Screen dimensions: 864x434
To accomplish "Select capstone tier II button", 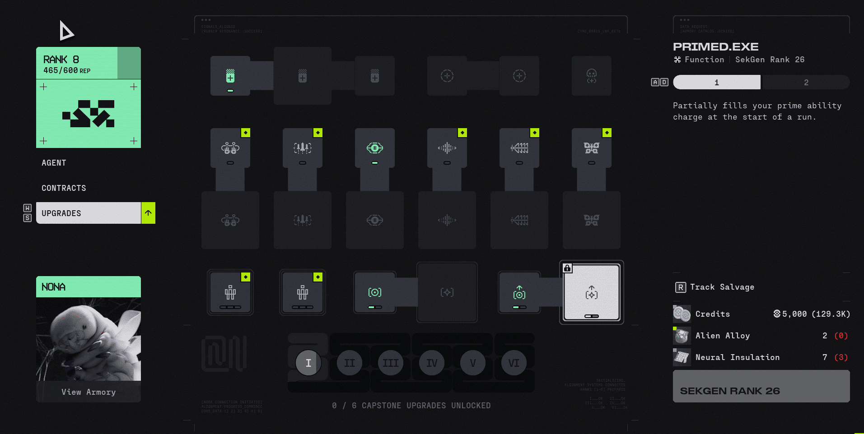I will [x=350, y=363].
